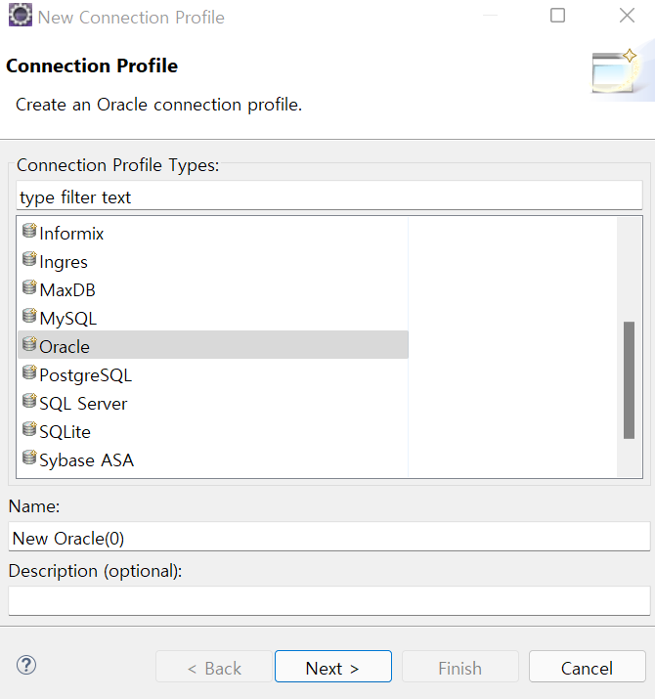655x699 pixels.
Task: Click the profile types list scrollbar thumb
Action: point(629,380)
